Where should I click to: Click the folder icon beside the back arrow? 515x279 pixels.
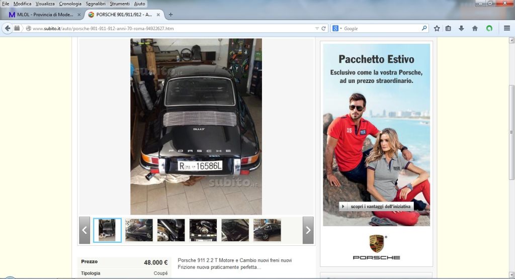pyautogui.click(x=17, y=28)
